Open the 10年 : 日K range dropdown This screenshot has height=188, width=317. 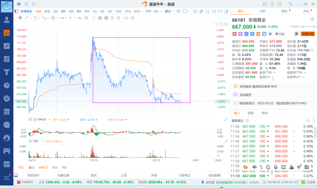(x=154, y=11)
